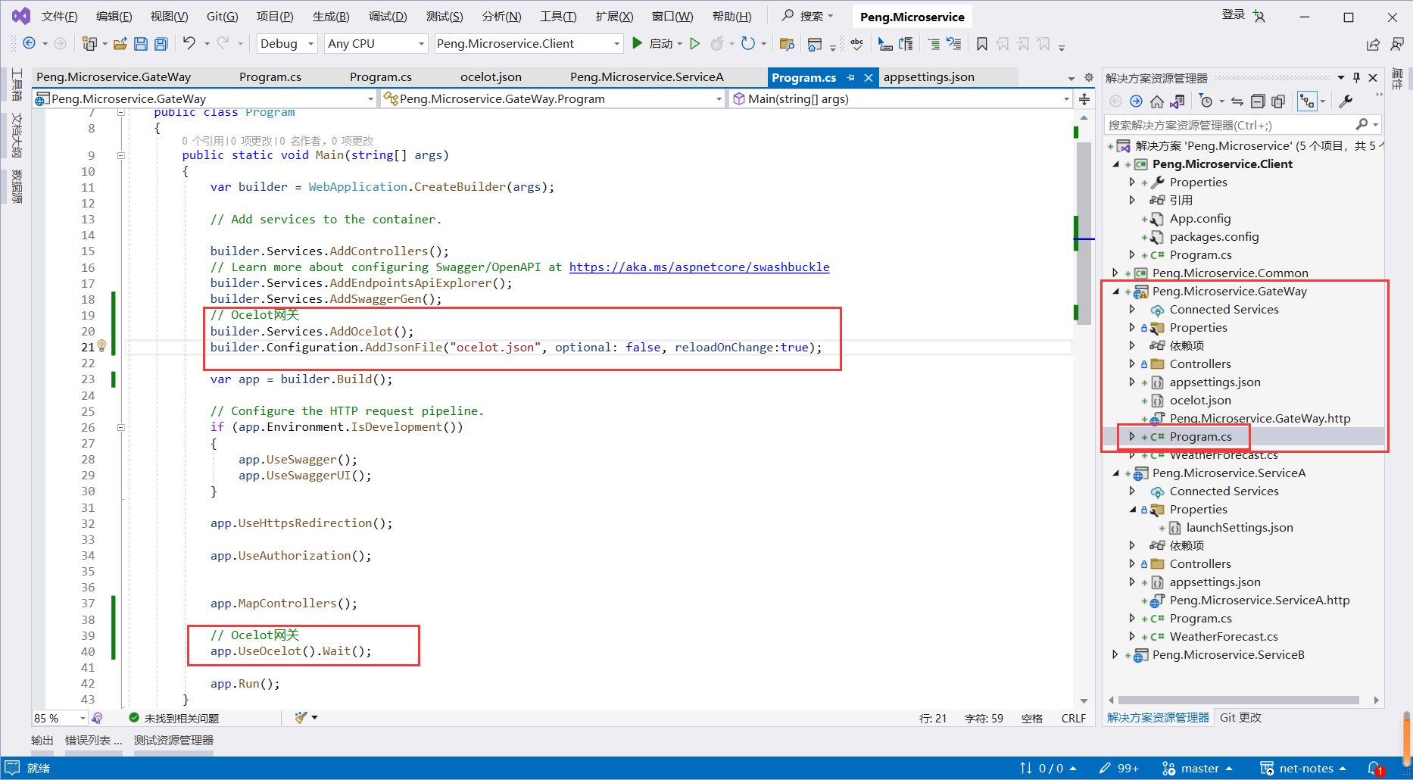
Task: Pin the Solution Explorer panel
Action: pyautogui.click(x=1356, y=77)
